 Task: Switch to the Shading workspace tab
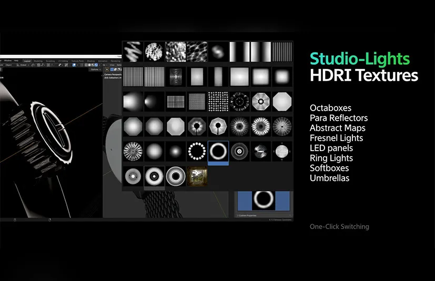point(91,61)
